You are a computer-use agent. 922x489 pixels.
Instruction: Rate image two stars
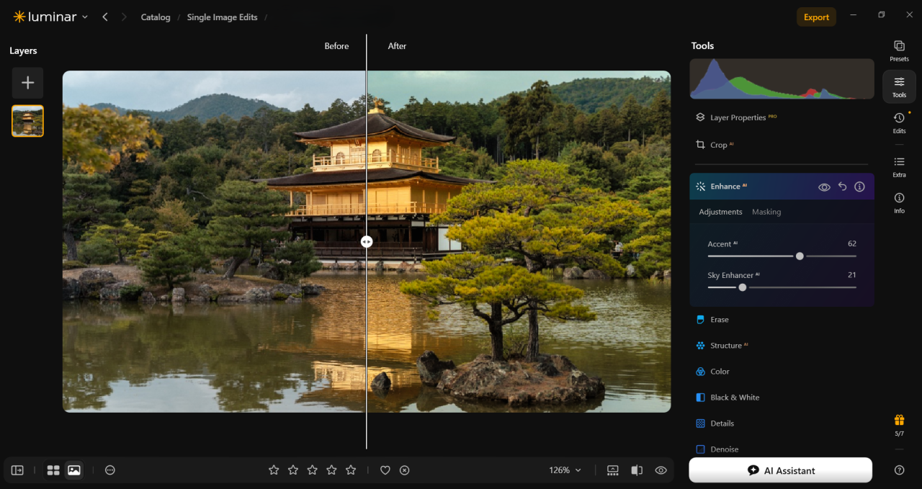click(x=293, y=470)
